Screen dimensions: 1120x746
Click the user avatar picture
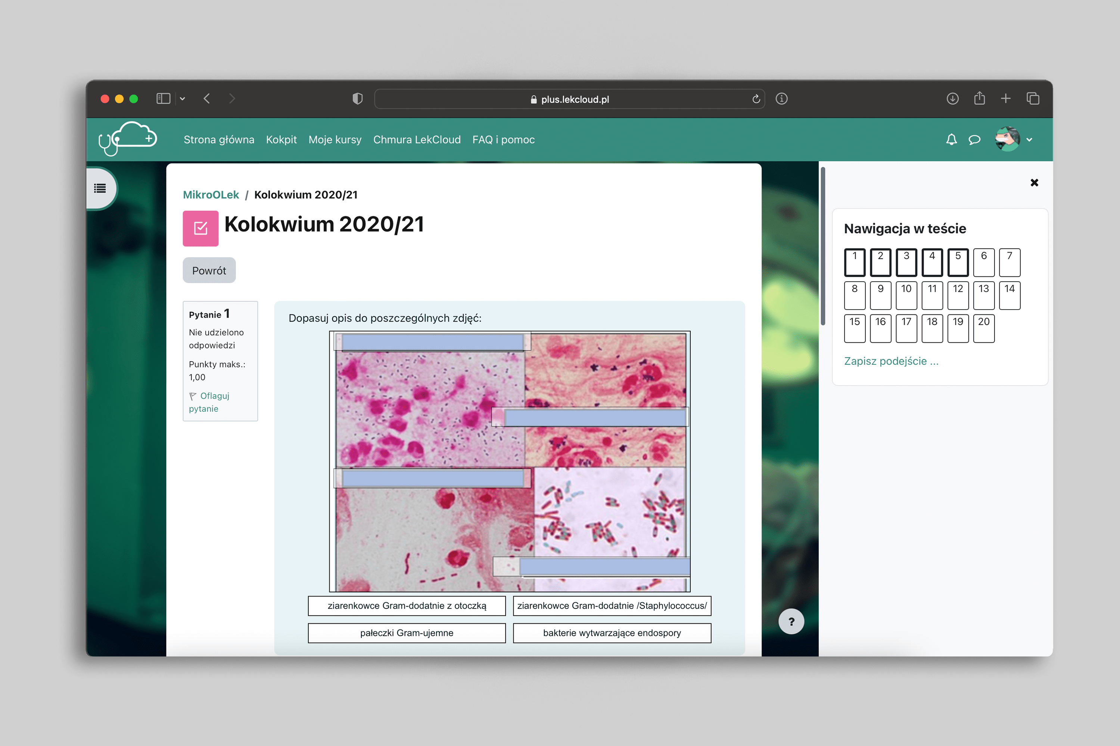tap(1007, 140)
